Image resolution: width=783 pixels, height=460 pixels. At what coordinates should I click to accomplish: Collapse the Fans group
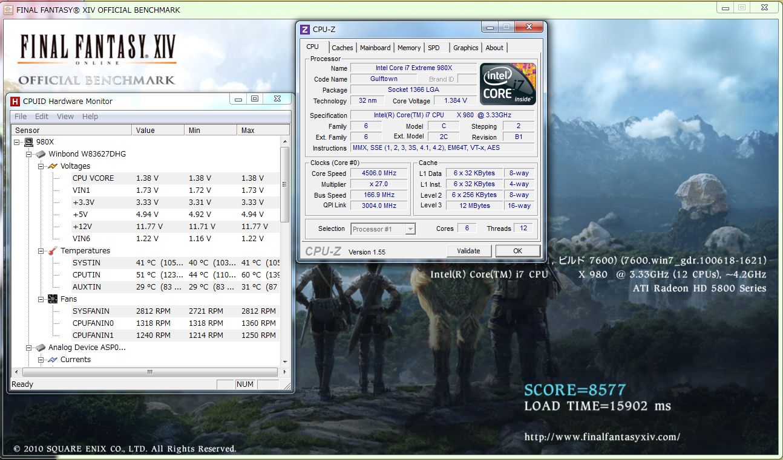pos(41,299)
